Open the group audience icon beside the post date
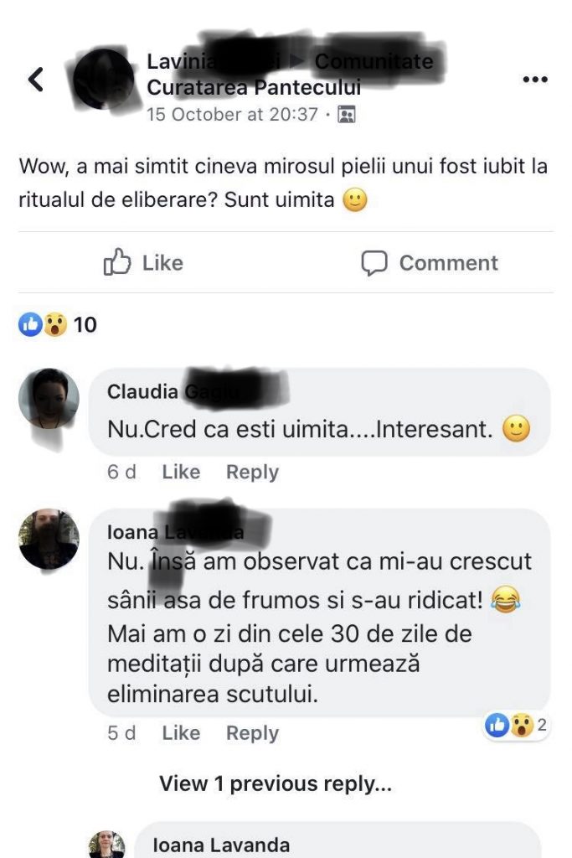The width and height of the screenshot is (572, 858). [x=346, y=114]
